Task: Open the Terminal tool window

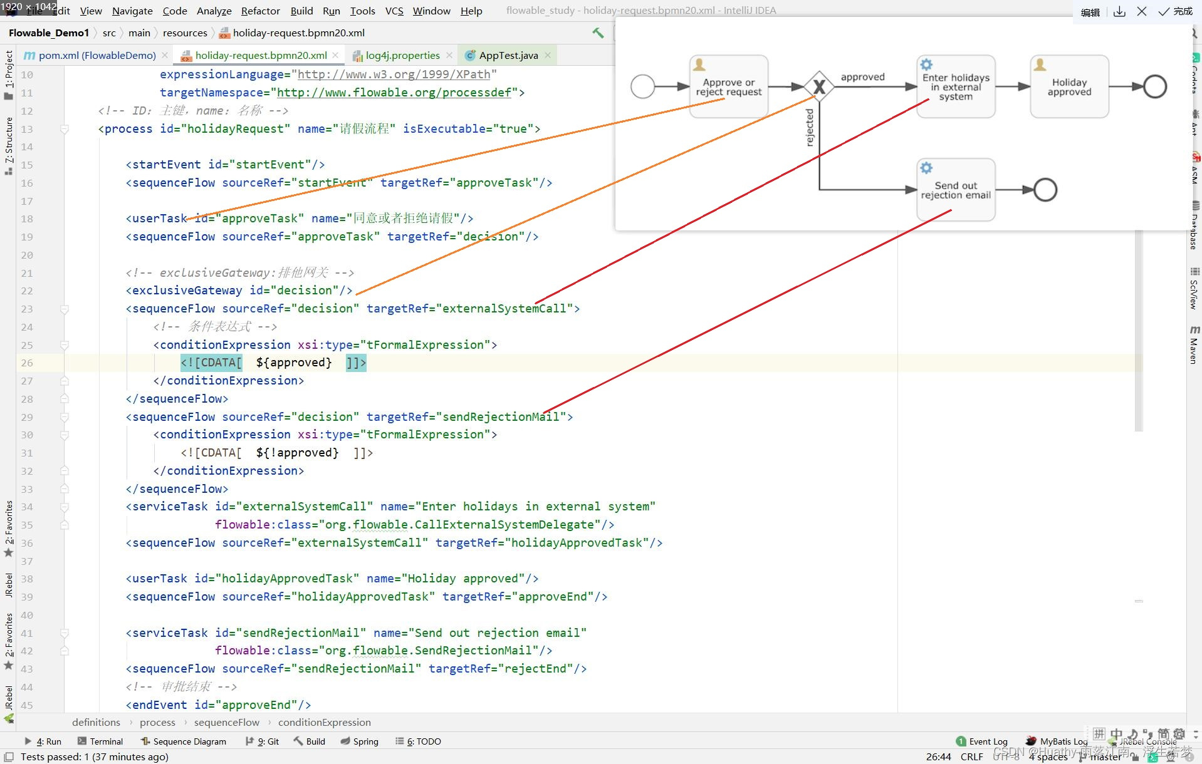Action: (100, 741)
